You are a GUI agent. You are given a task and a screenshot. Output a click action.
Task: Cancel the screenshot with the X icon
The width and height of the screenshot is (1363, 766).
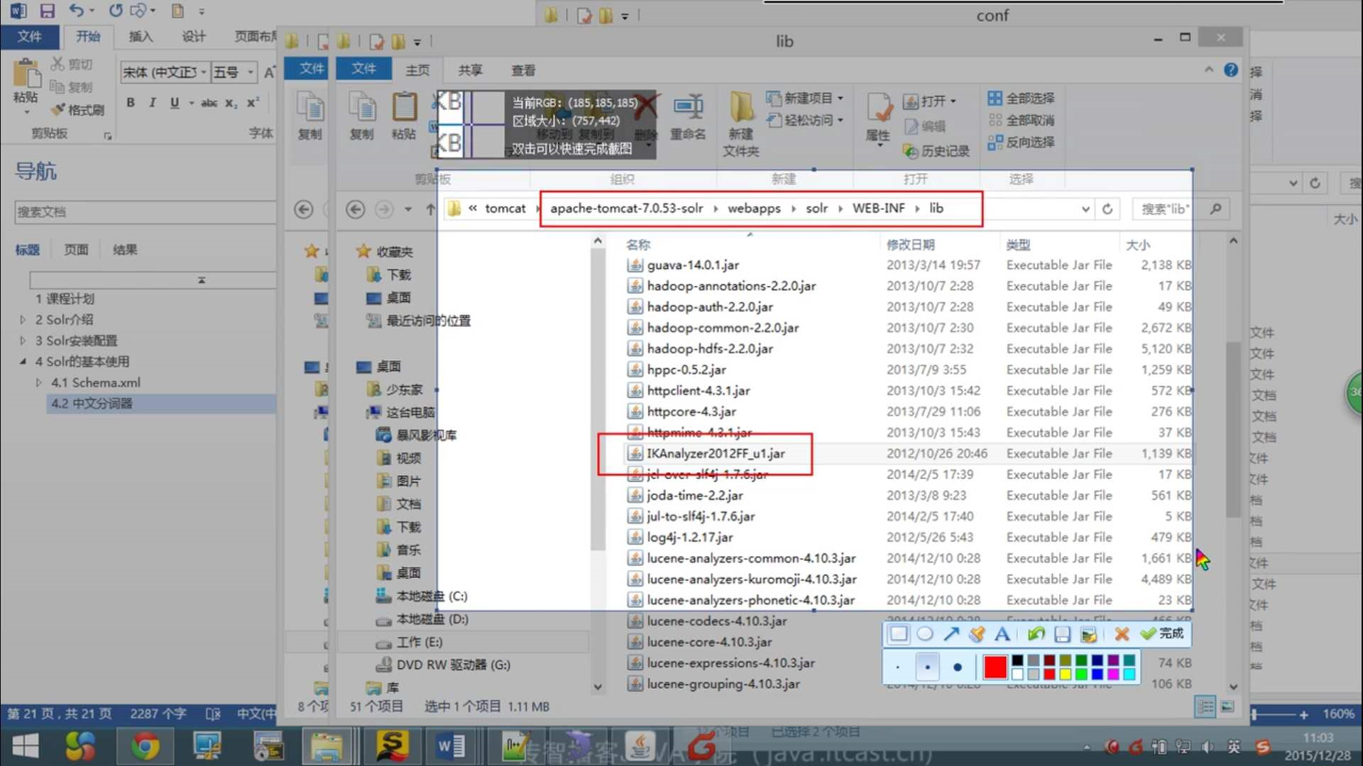point(1122,634)
